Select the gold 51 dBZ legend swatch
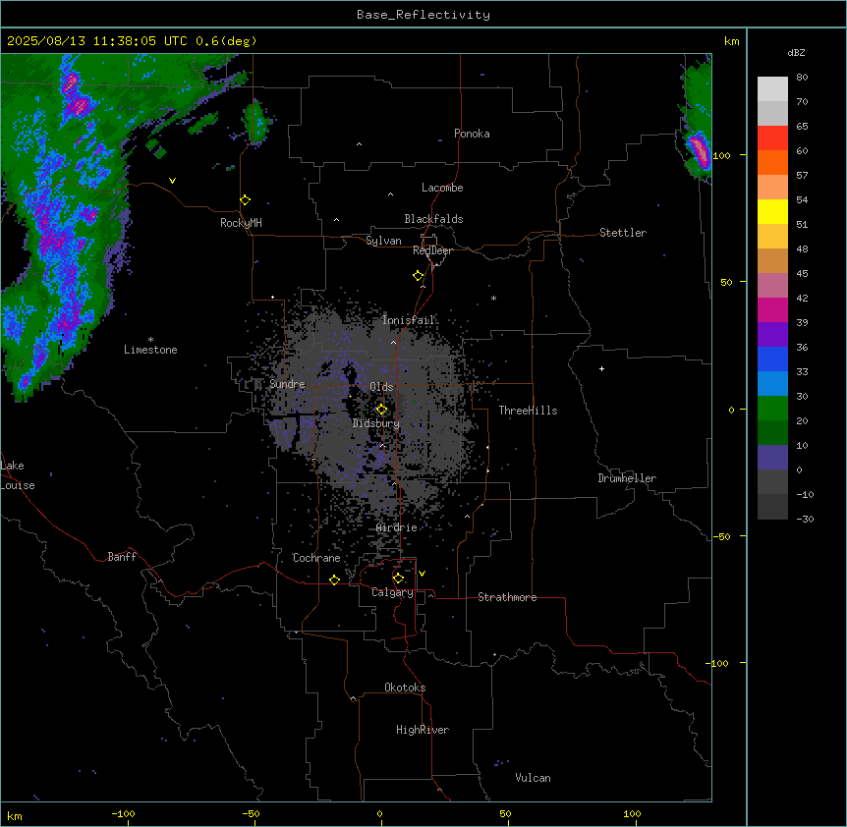Screen dimensions: 847x827 point(772,237)
